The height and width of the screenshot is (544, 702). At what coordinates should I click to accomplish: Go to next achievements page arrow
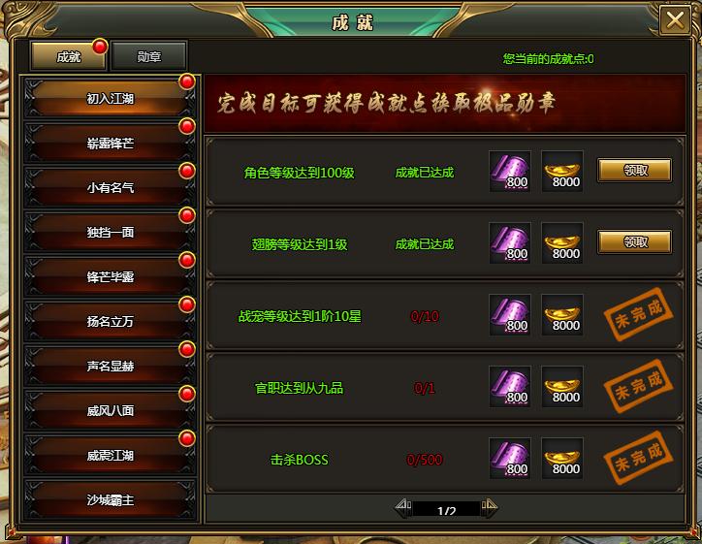[x=490, y=506]
